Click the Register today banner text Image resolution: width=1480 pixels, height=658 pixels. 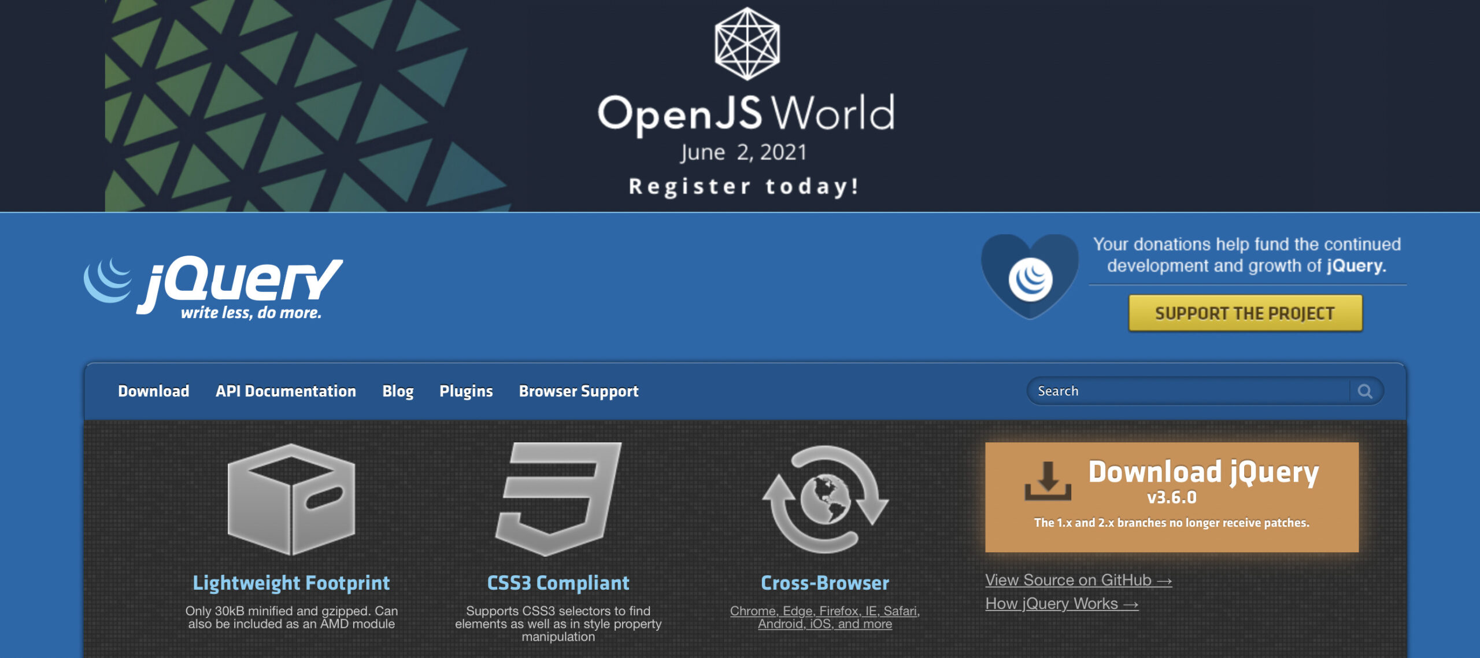click(x=744, y=187)
